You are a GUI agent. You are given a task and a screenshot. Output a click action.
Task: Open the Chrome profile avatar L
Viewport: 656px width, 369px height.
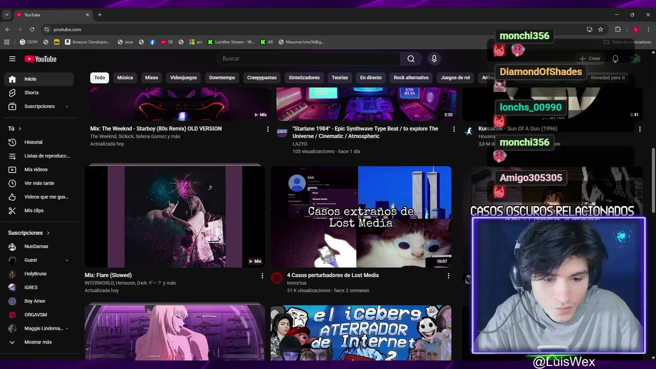coord(636,29)
